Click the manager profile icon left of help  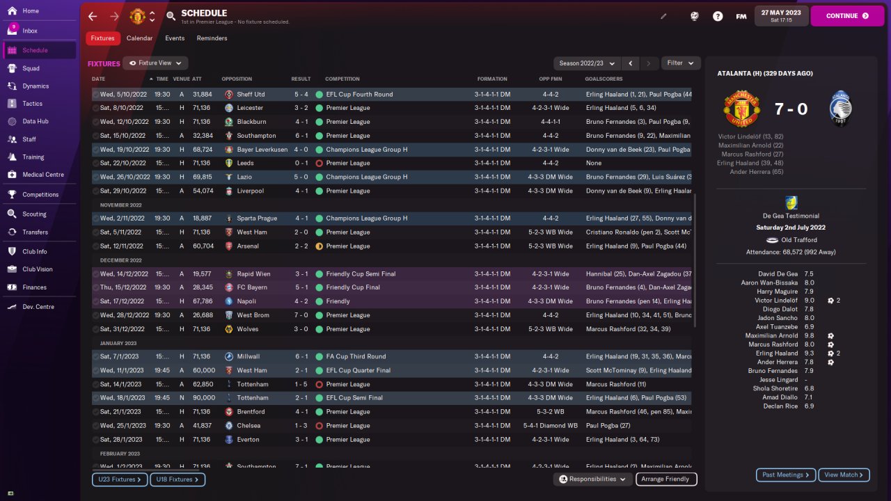694,16
